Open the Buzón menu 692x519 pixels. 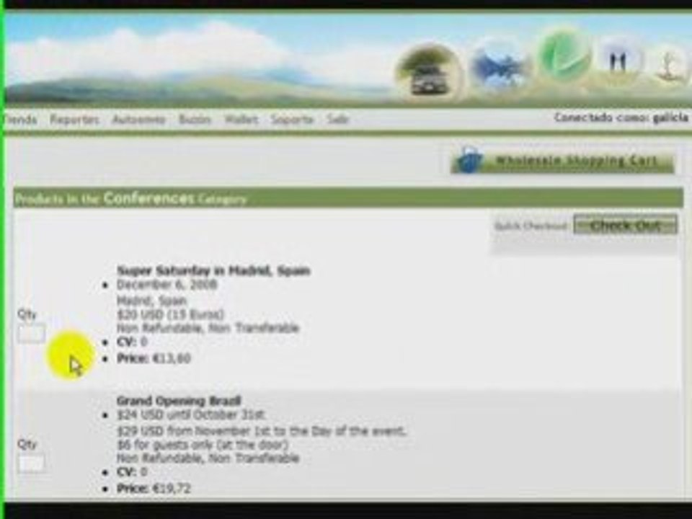pos(195,119)
